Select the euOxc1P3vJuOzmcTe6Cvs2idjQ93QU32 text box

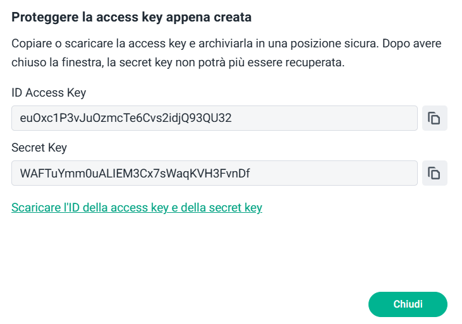pos(214,118)
